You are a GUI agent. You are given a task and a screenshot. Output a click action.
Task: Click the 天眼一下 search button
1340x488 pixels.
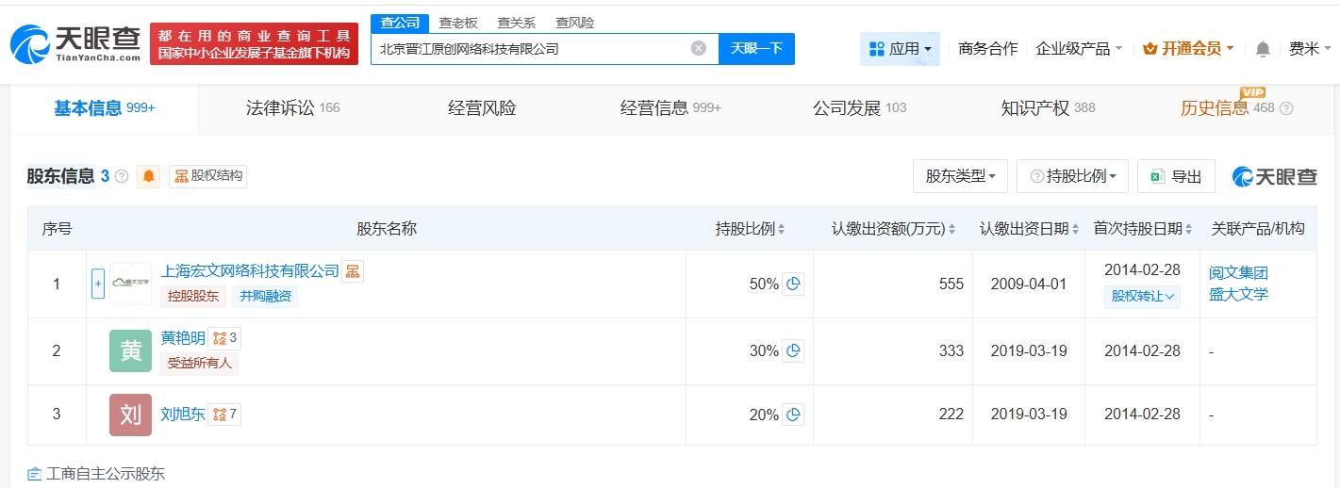click(x=756, y=48)
